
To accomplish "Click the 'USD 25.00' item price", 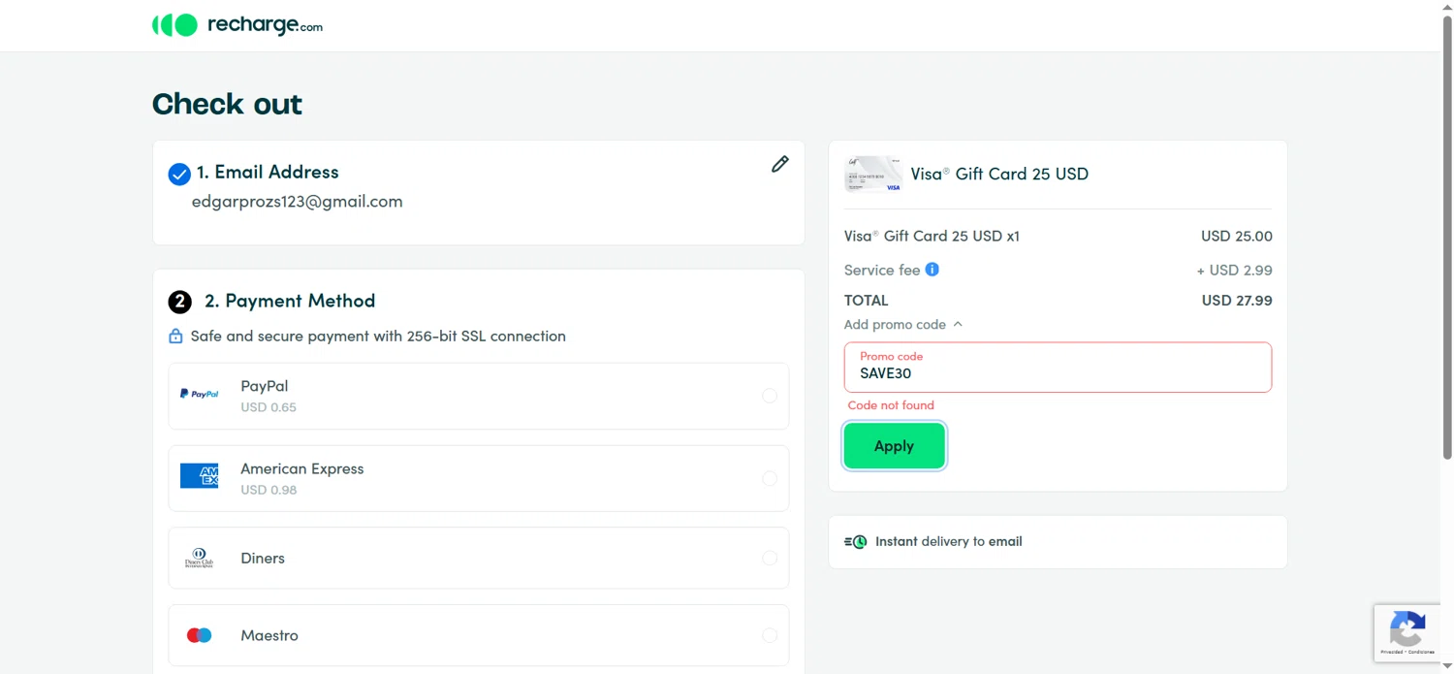I will 1237,237.
